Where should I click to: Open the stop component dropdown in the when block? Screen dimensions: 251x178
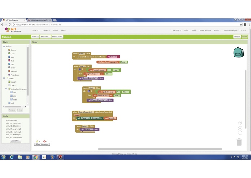point(82,66)
